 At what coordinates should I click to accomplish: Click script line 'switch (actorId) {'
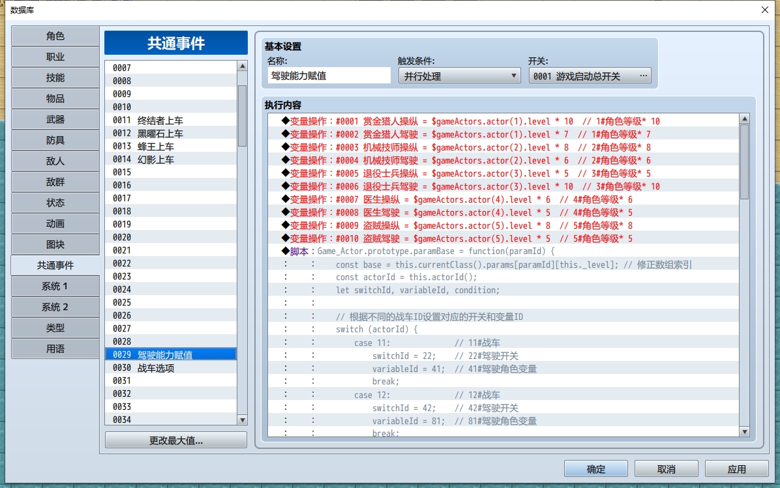click(x=503, y=330)
